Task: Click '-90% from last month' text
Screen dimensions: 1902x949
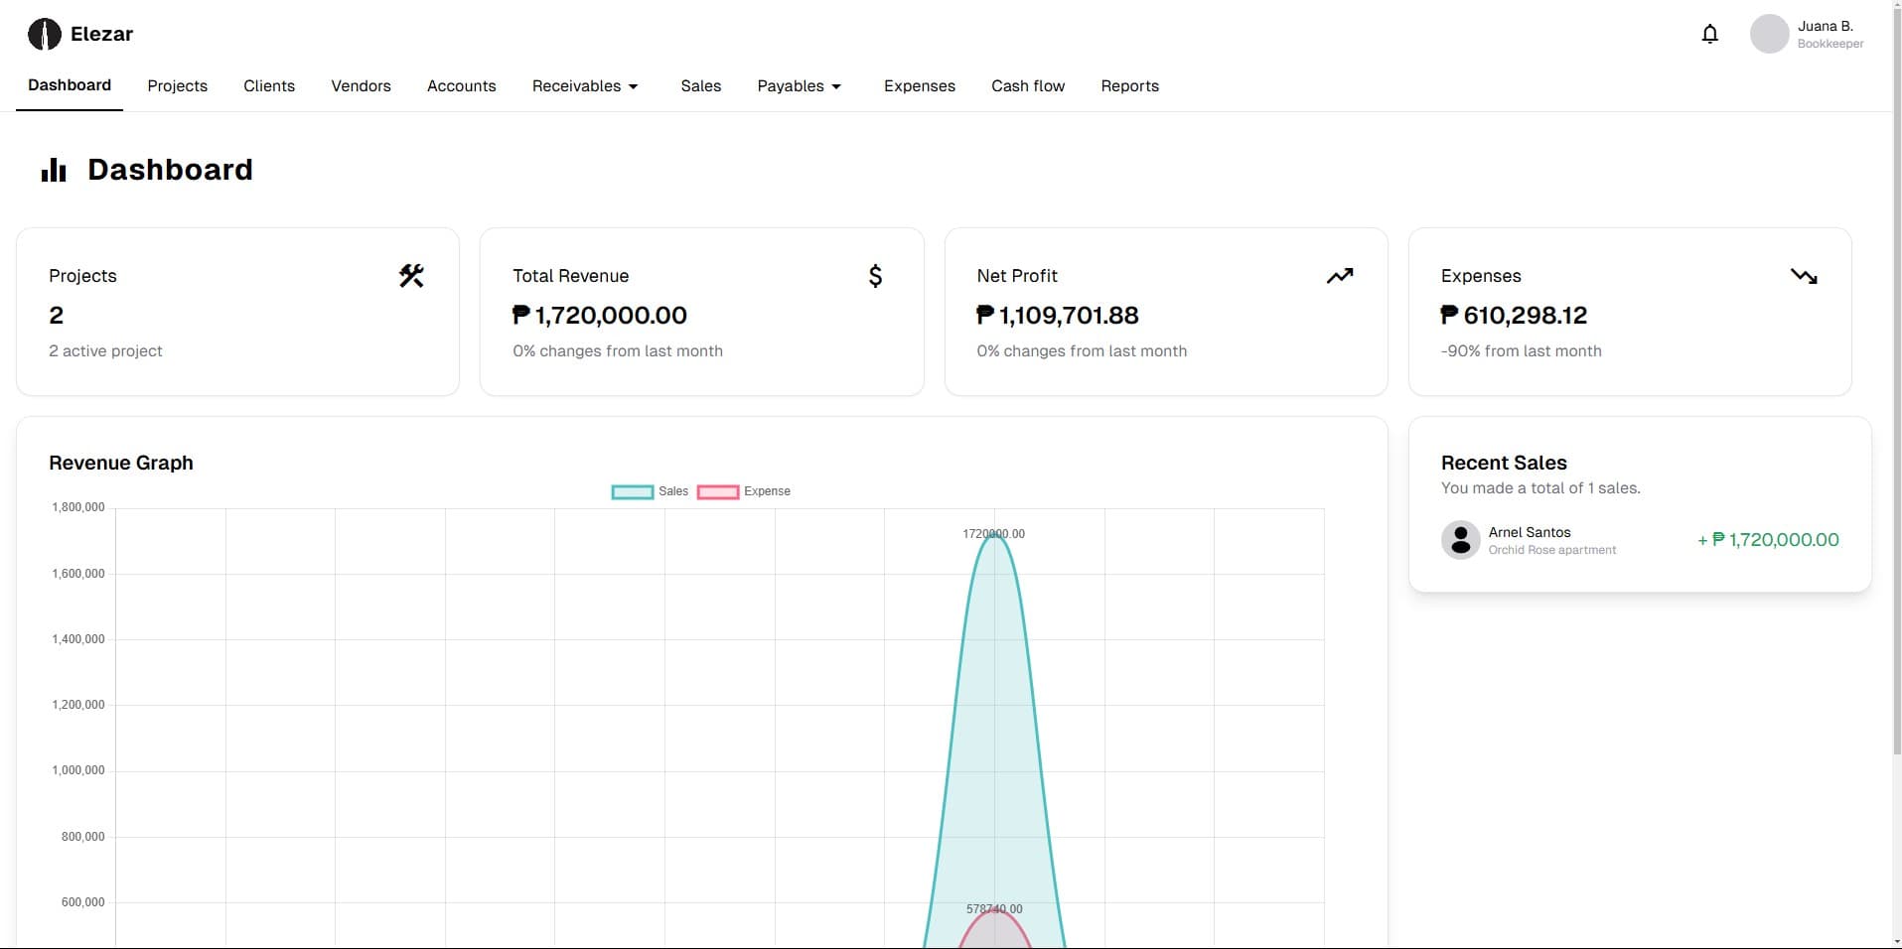Action: click(x=1522, y=351)
